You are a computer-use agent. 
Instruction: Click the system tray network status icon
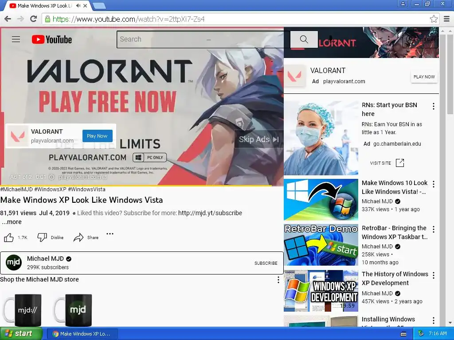[421, 333]
